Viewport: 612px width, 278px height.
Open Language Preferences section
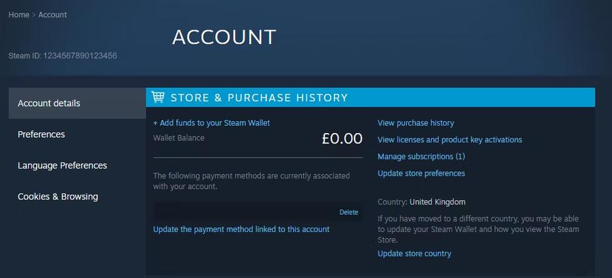point(78,165)
